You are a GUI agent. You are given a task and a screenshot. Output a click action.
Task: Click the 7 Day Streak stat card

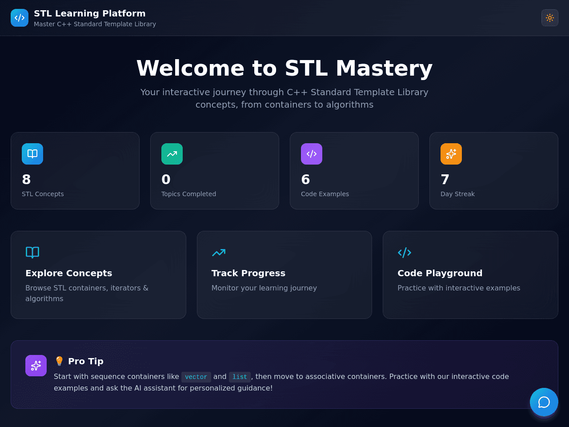pos(494,171)
